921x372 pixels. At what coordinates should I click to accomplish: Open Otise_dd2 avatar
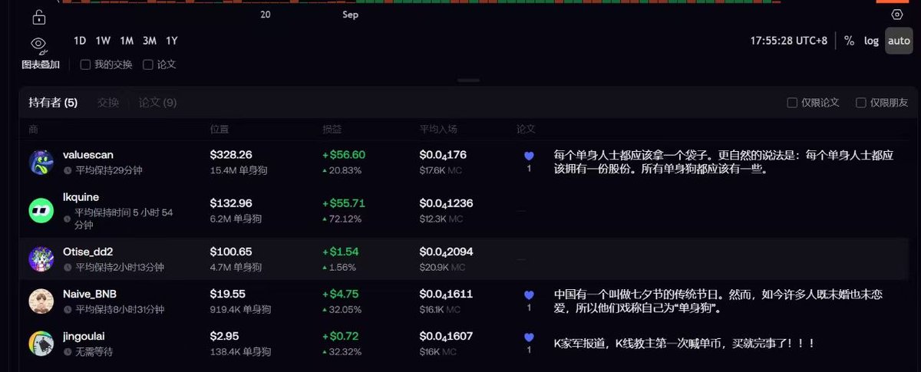pos(41,258)
